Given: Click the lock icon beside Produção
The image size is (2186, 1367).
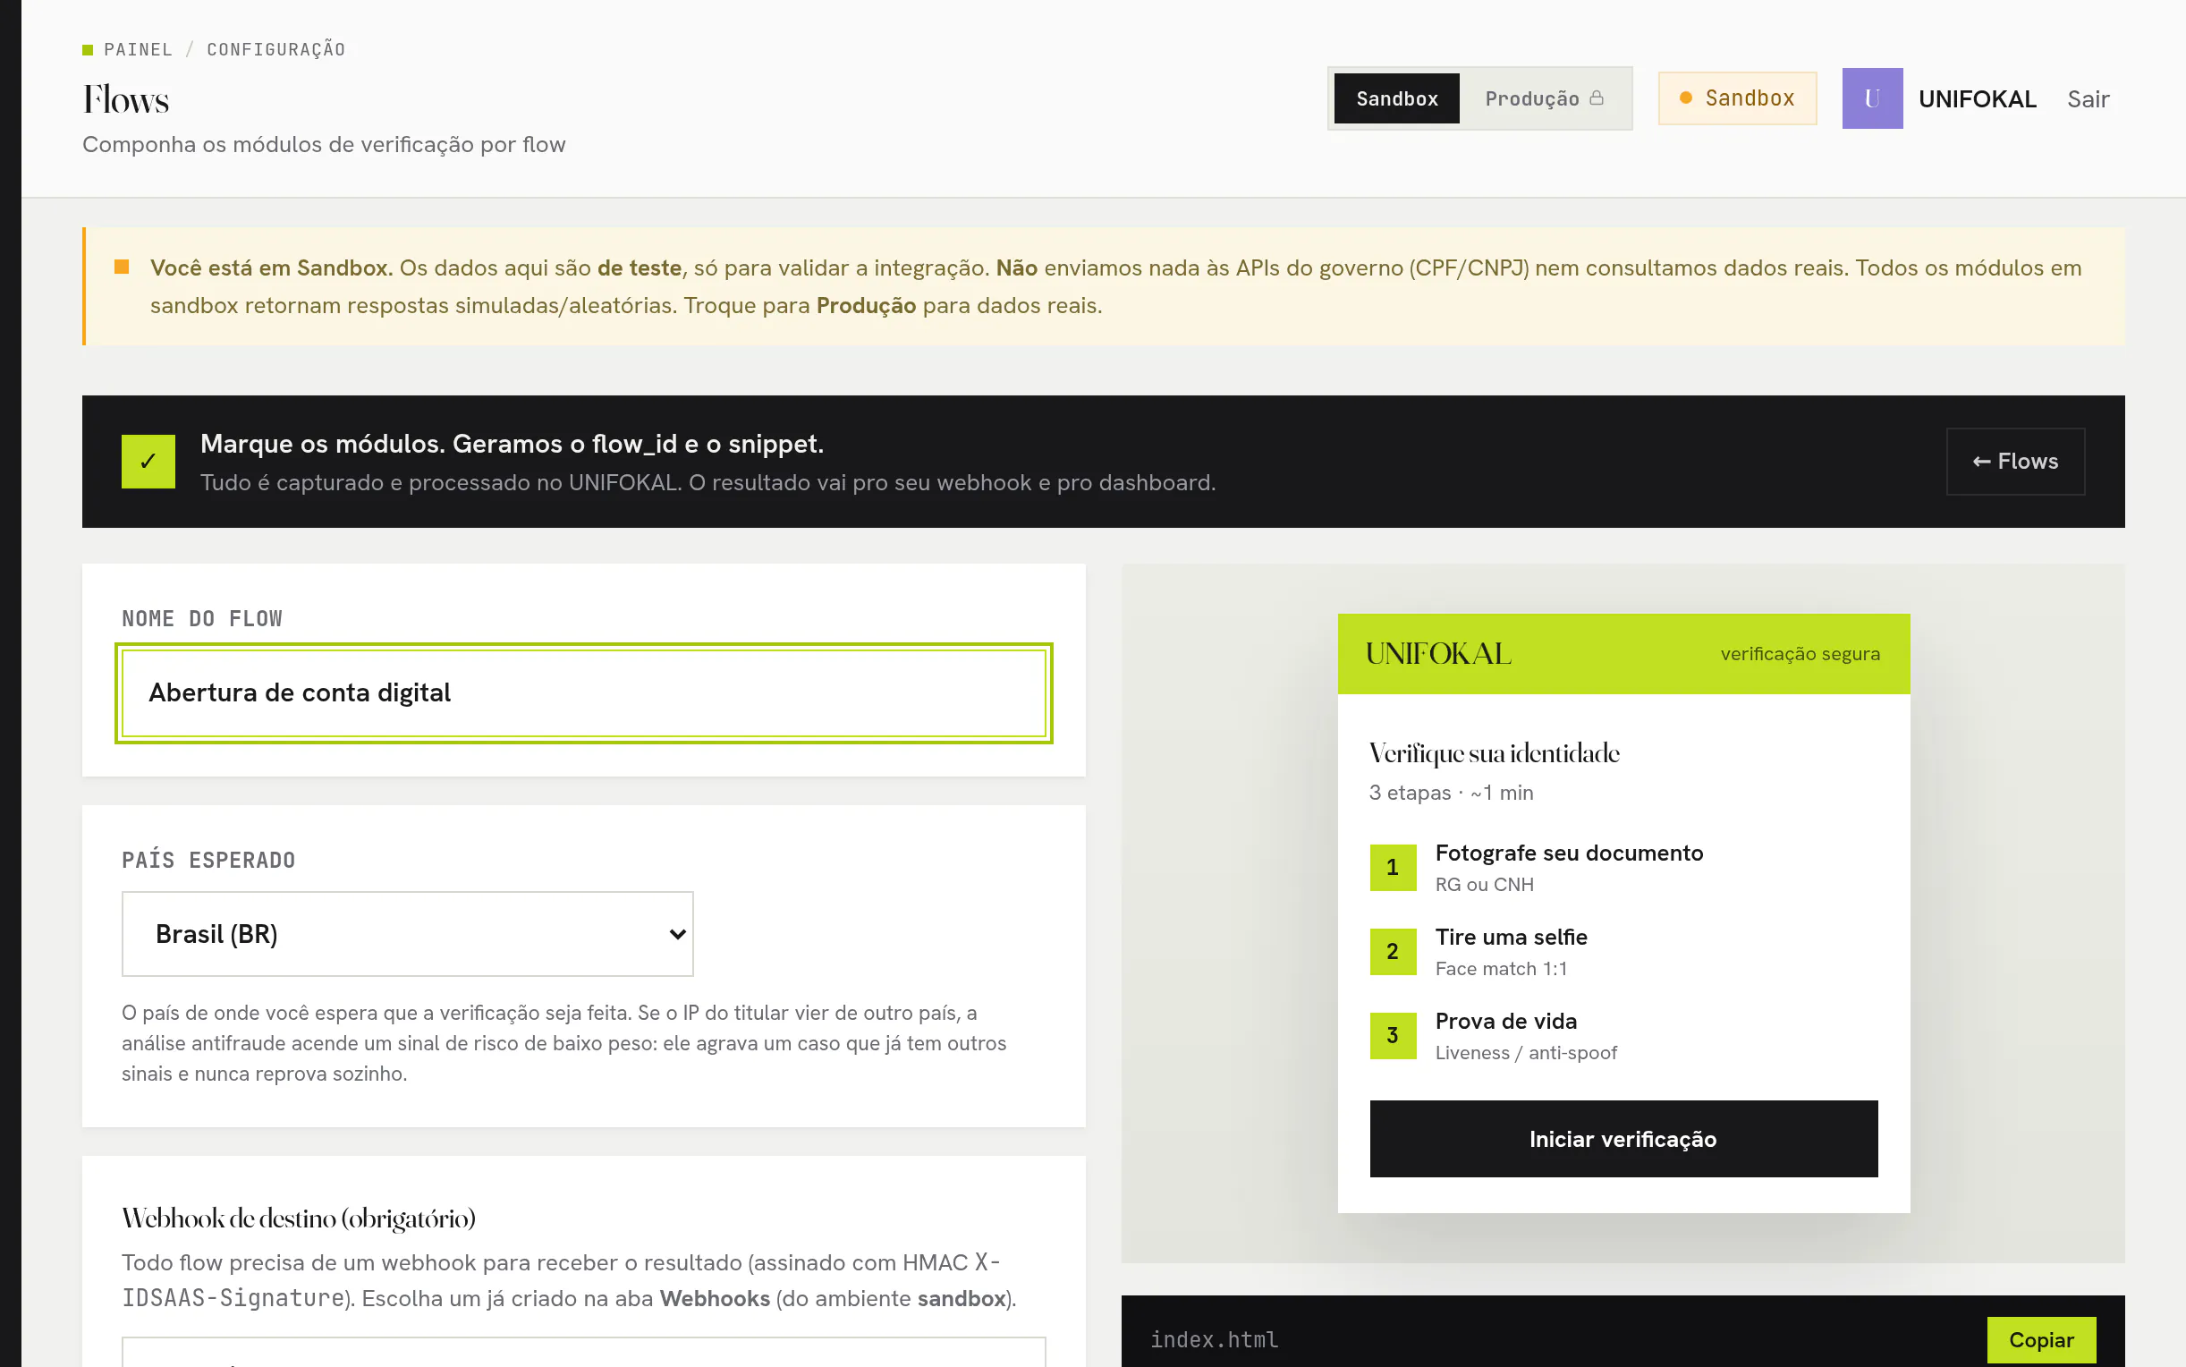Looking at the screenshot, I should [x=1597, y=98].
